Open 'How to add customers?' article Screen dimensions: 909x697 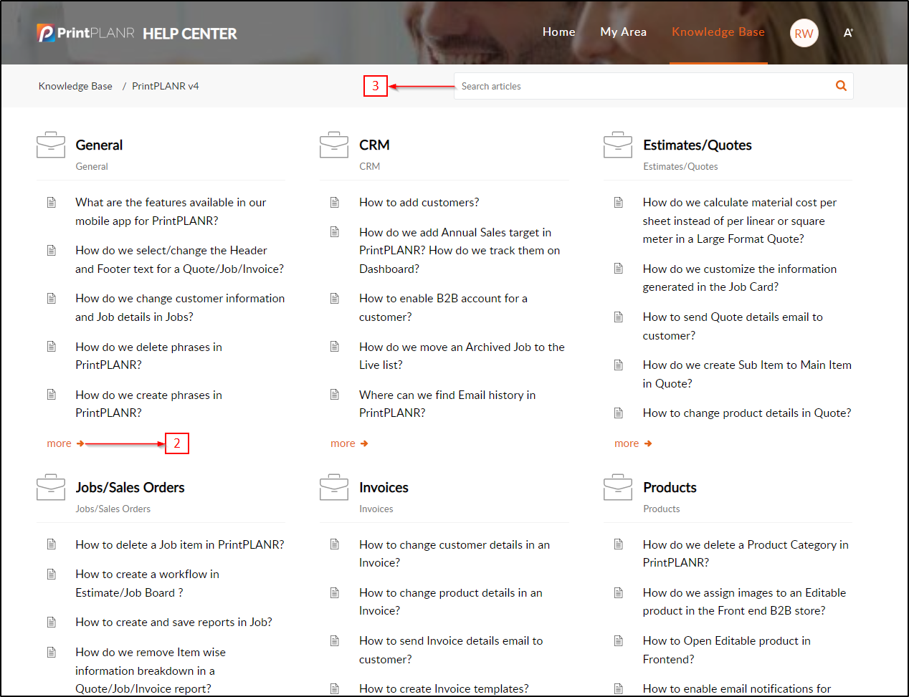point(419,203)
